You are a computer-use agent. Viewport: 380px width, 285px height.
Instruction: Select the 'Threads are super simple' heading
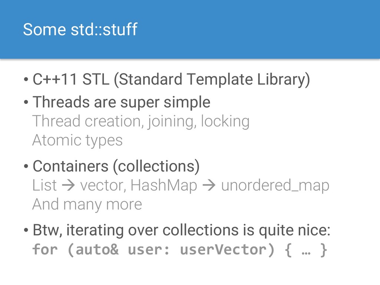coord(121,102)
